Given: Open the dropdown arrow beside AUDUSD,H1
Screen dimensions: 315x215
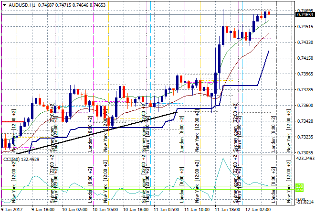Looking at the screenshot, I should pos(4,4).
